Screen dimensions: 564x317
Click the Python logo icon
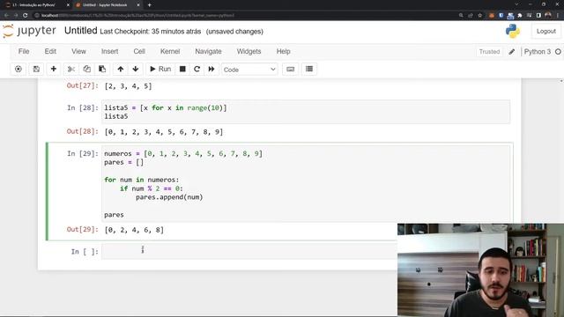tap(513, 32)
